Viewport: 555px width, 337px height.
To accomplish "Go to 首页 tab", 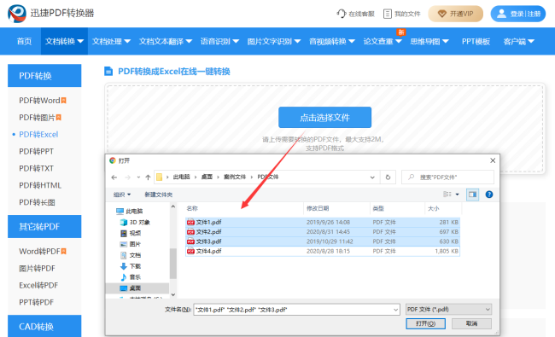I will coord(24,41).
